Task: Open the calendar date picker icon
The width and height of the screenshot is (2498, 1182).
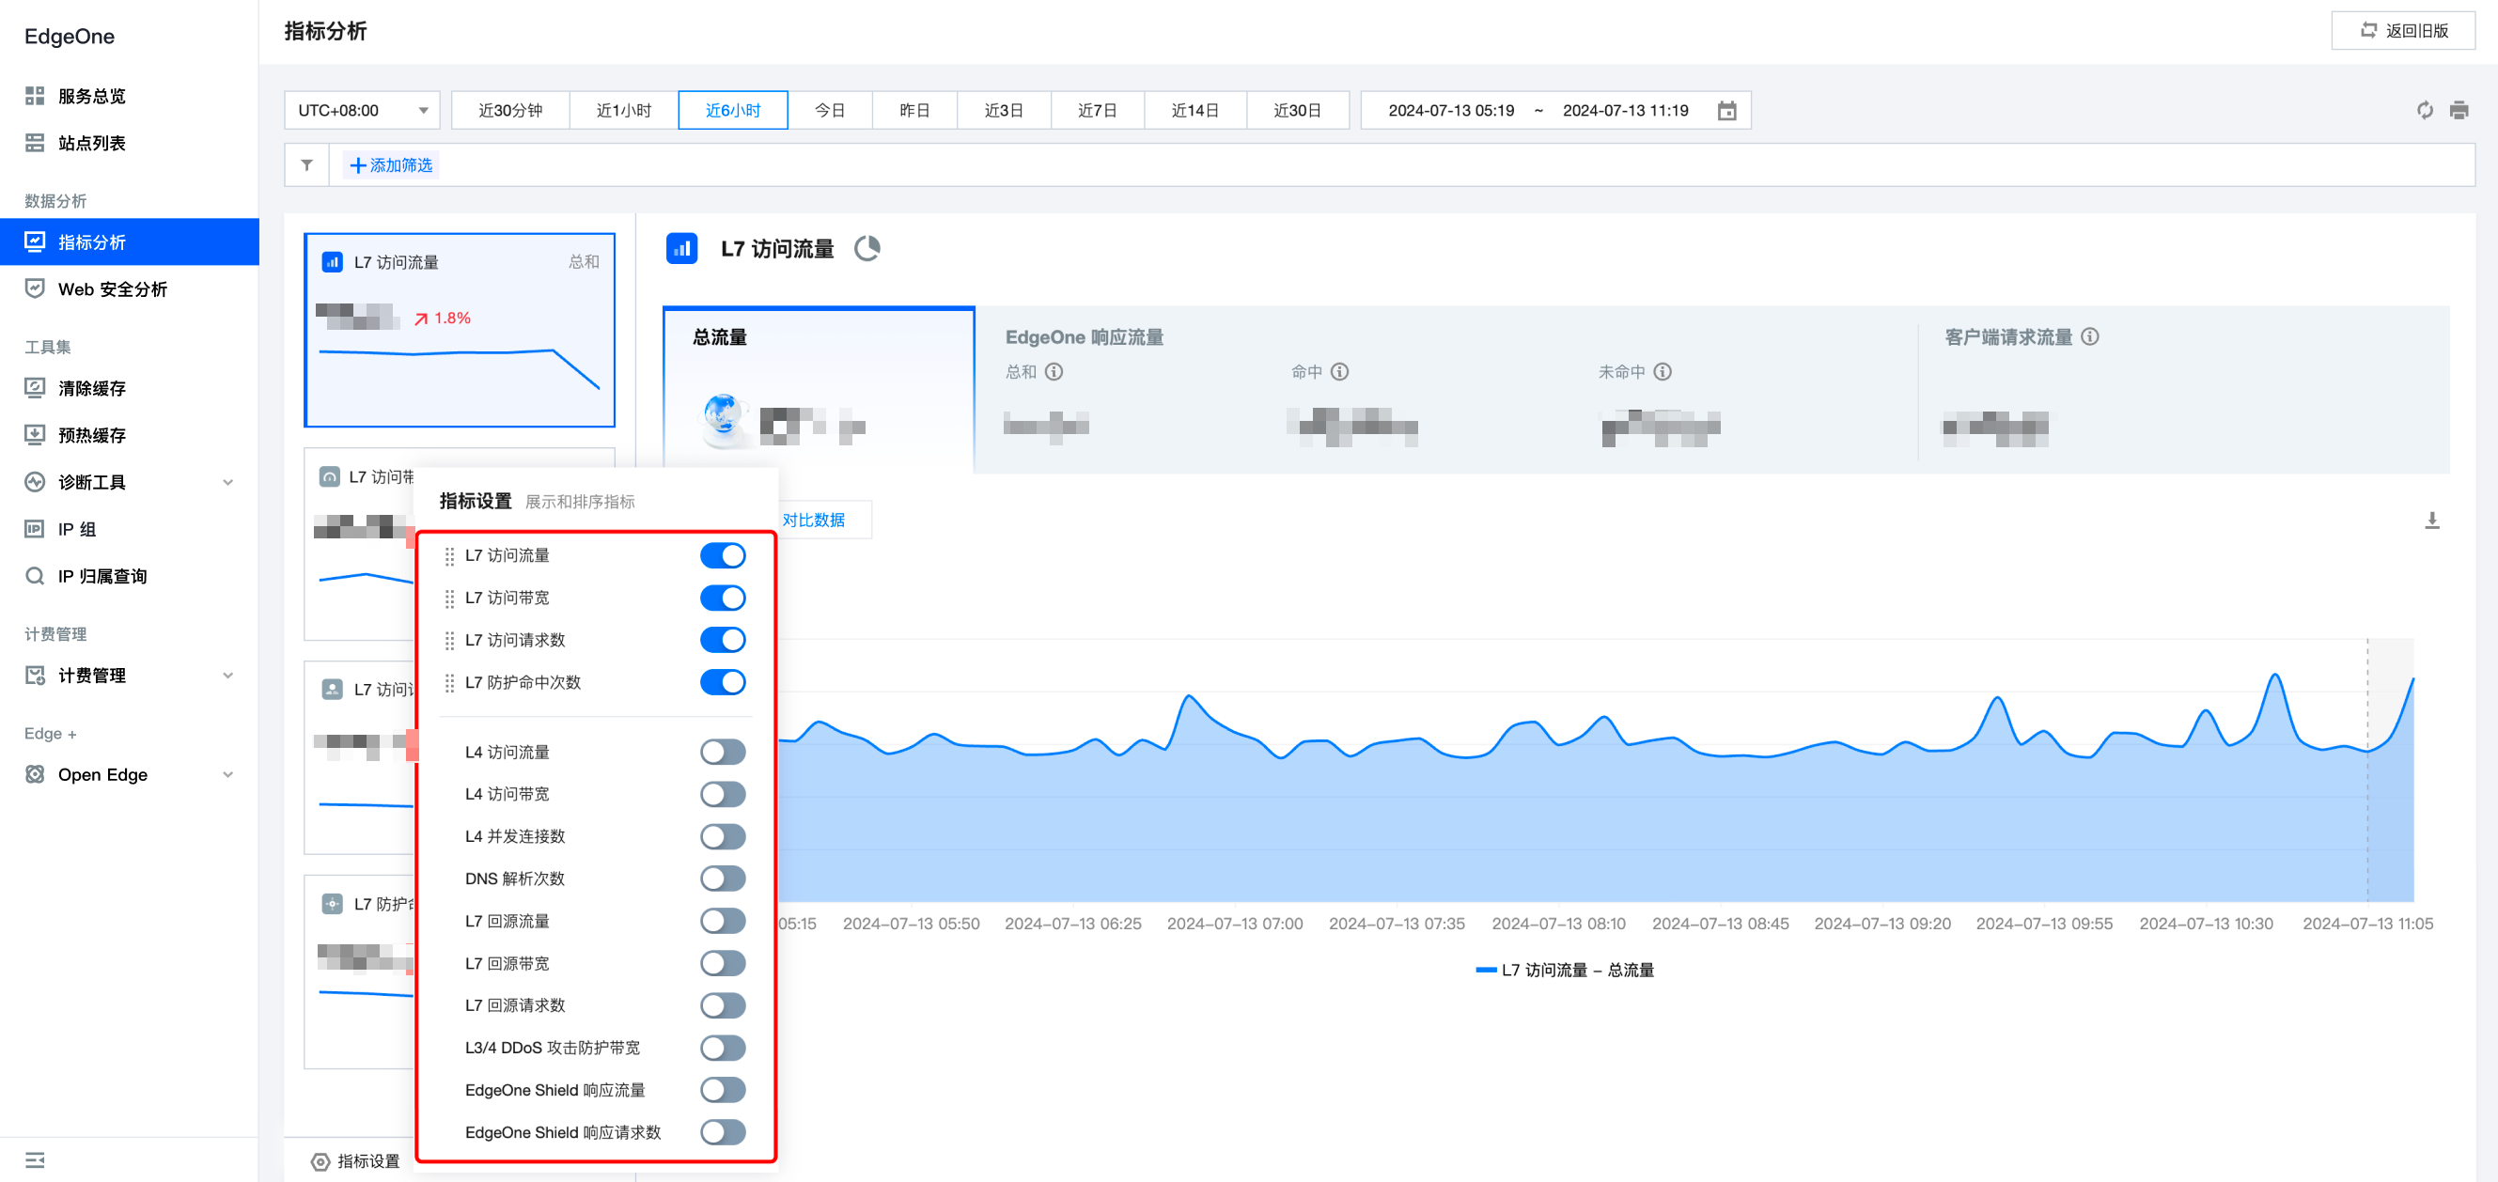Action: click(x=1726, y=111)
